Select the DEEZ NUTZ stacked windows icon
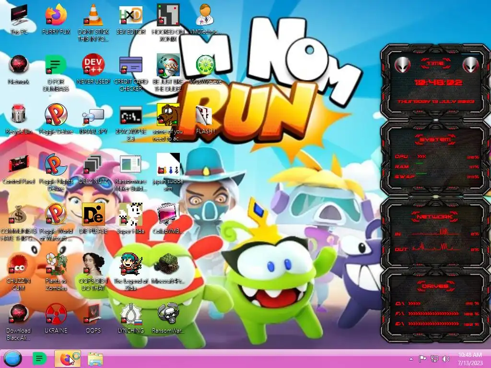Screen dimensions: 491x368 94,165
